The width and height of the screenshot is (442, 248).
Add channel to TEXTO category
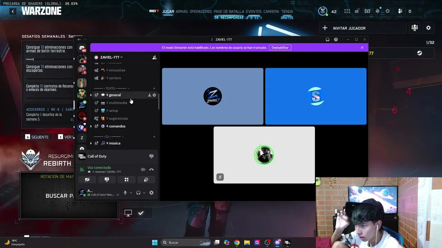pyautogui.click(x=154, y=89)
